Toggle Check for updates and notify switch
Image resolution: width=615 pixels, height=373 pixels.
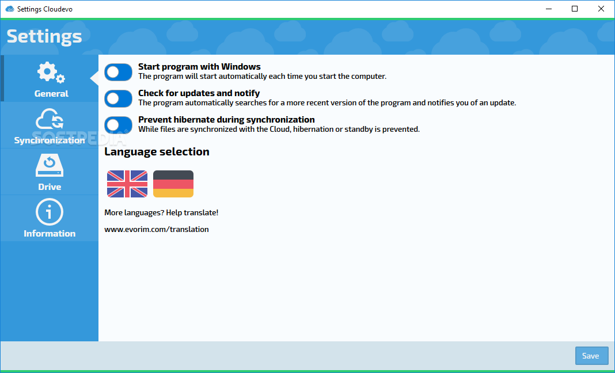(x=119, y=98)
